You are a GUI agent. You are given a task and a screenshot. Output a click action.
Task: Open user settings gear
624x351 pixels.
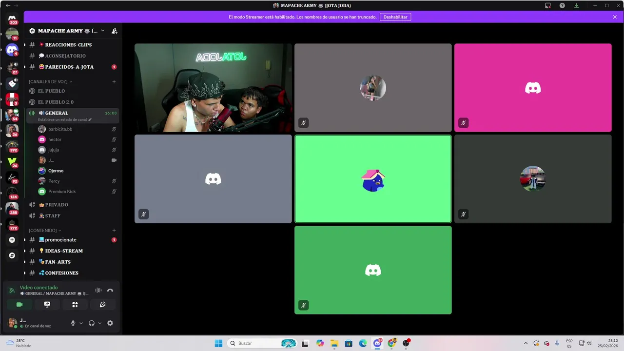coord(110,323)
